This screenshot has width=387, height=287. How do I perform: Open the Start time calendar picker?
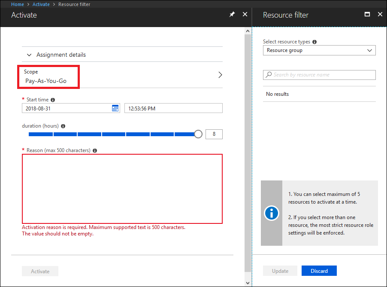[115, 108]
